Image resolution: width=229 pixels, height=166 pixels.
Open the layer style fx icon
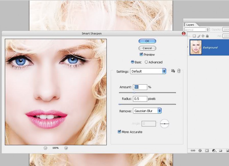[x=200, y=150]
